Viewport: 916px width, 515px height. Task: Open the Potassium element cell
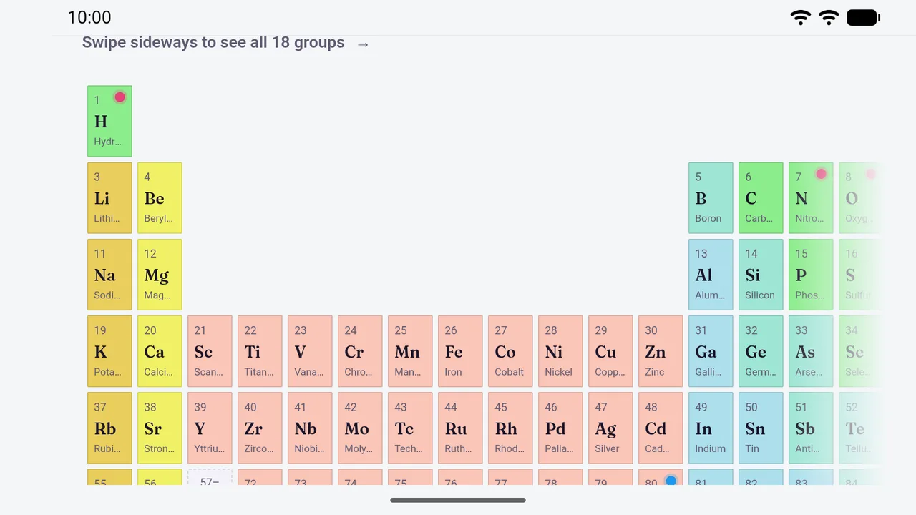[109, 351]
